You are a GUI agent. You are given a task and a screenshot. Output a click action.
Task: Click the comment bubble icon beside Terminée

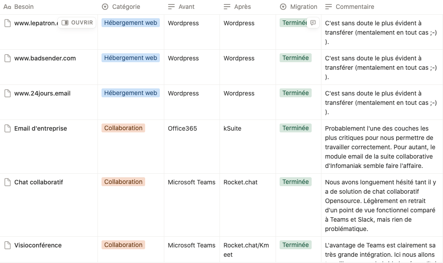(313, 23)
